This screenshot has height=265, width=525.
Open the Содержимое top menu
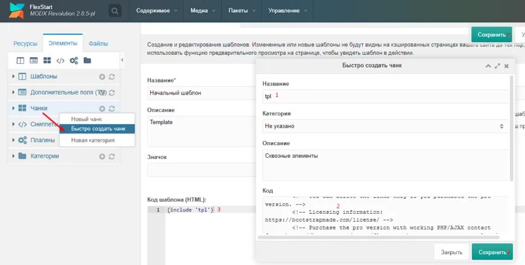tap(156, 11)
